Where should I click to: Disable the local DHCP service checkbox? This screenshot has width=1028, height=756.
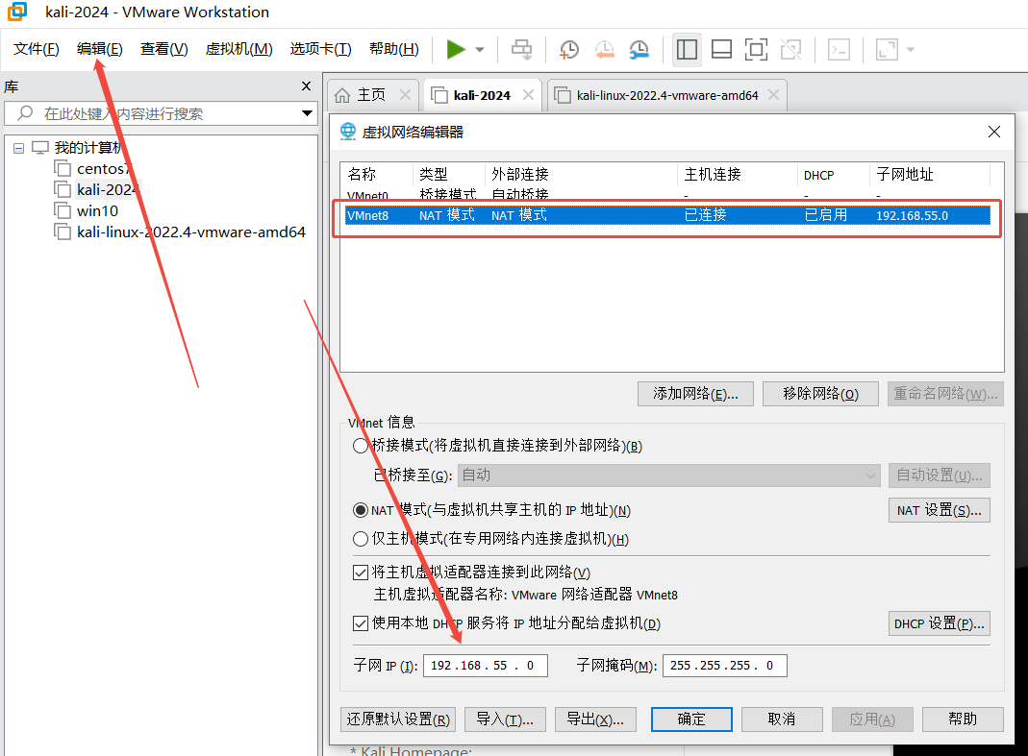click(361, 623)
